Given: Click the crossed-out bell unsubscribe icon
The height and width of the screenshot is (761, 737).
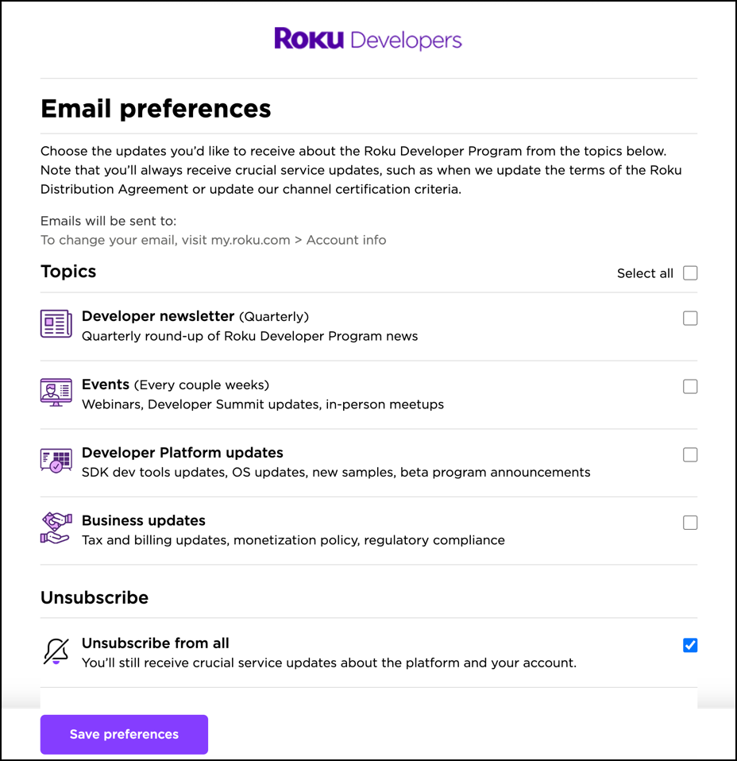Looking at the screenshot, I should click(x=55, y=650).
